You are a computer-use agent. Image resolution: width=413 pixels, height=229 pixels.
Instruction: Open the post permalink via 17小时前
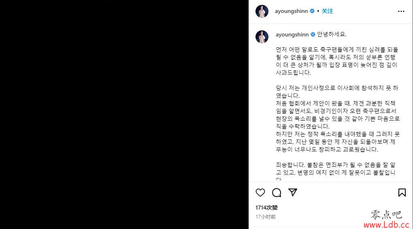pos(266,216)
